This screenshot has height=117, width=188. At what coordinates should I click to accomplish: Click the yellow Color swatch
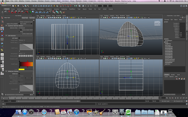coord(21,69)
